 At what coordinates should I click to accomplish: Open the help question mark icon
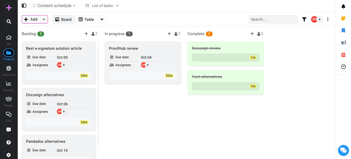[9, 142]
